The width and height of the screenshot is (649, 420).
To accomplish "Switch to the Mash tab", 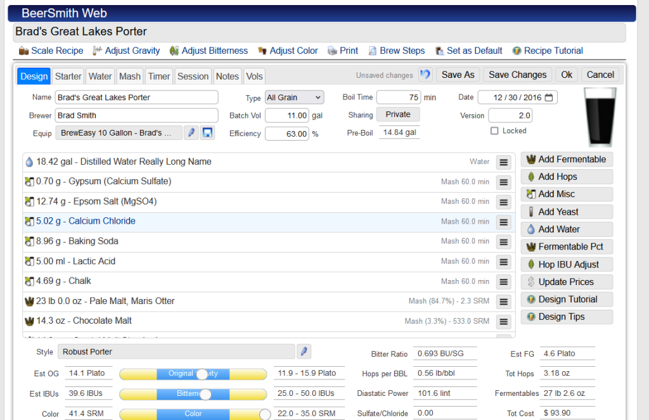I will [x=130, y=76].
